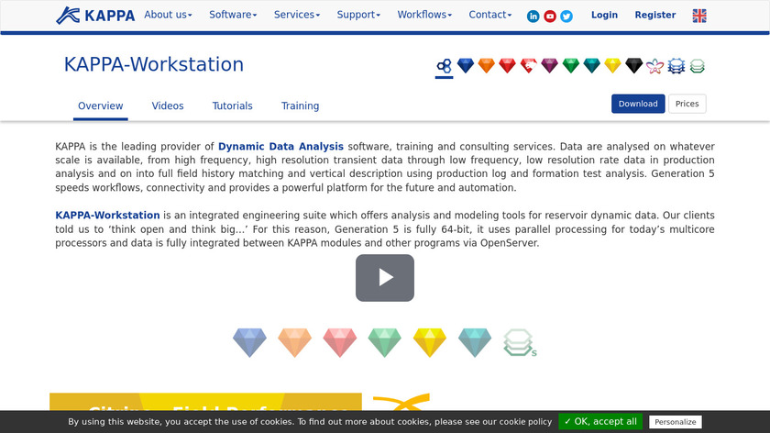Expand the About us menu
This screenshot has height=433, width=770.
click(x=168, y=15)
